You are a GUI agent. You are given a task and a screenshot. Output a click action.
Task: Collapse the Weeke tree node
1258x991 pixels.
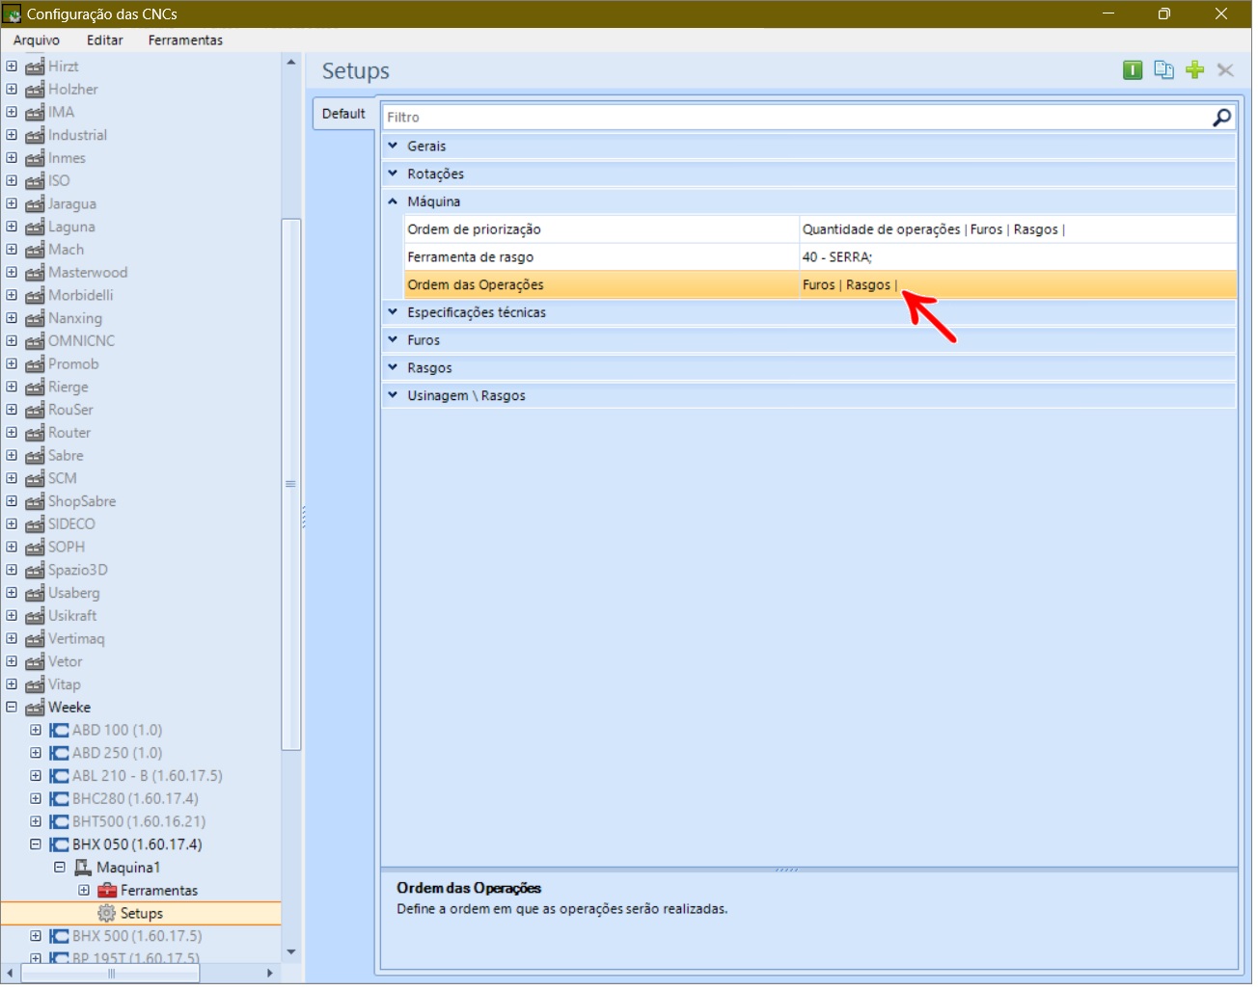pyautogui.click(x=12, y=708)
